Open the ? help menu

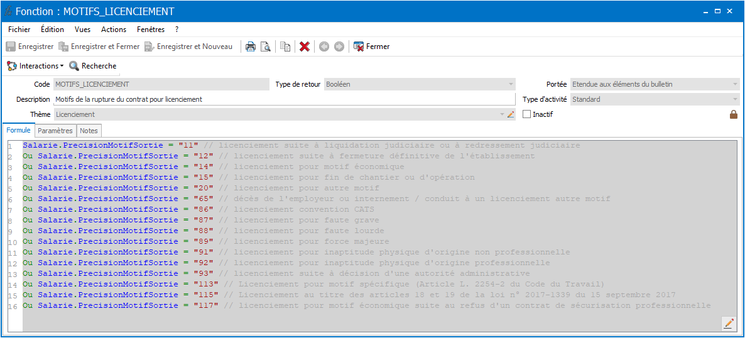coord(177,30)
